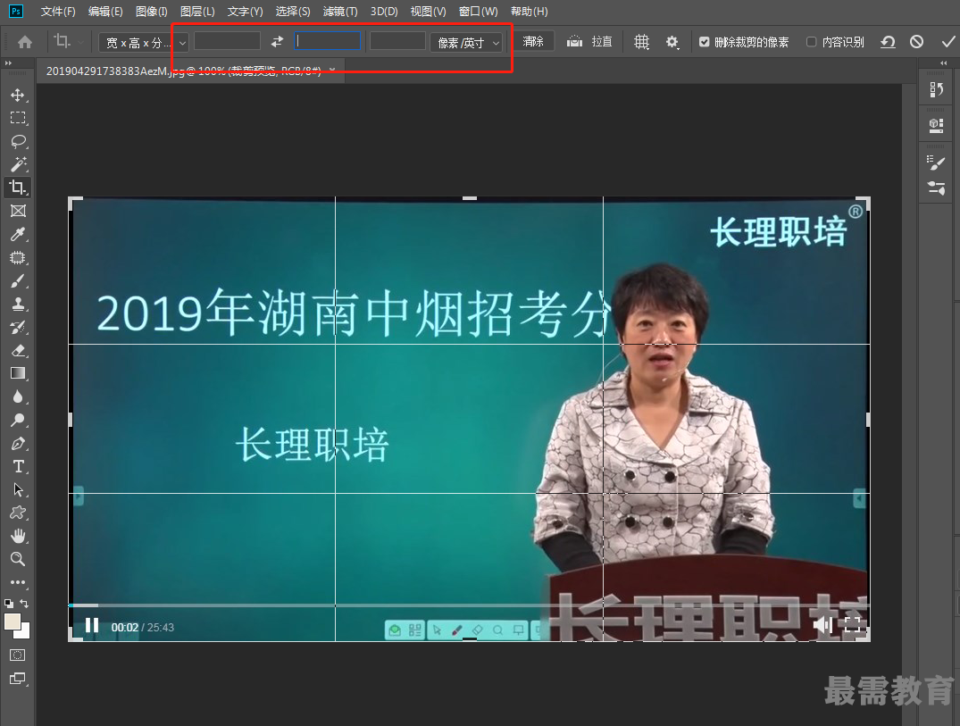The image size is (960, 726).
Task: Click the crop height input field
Action: [x=328, y=41]
